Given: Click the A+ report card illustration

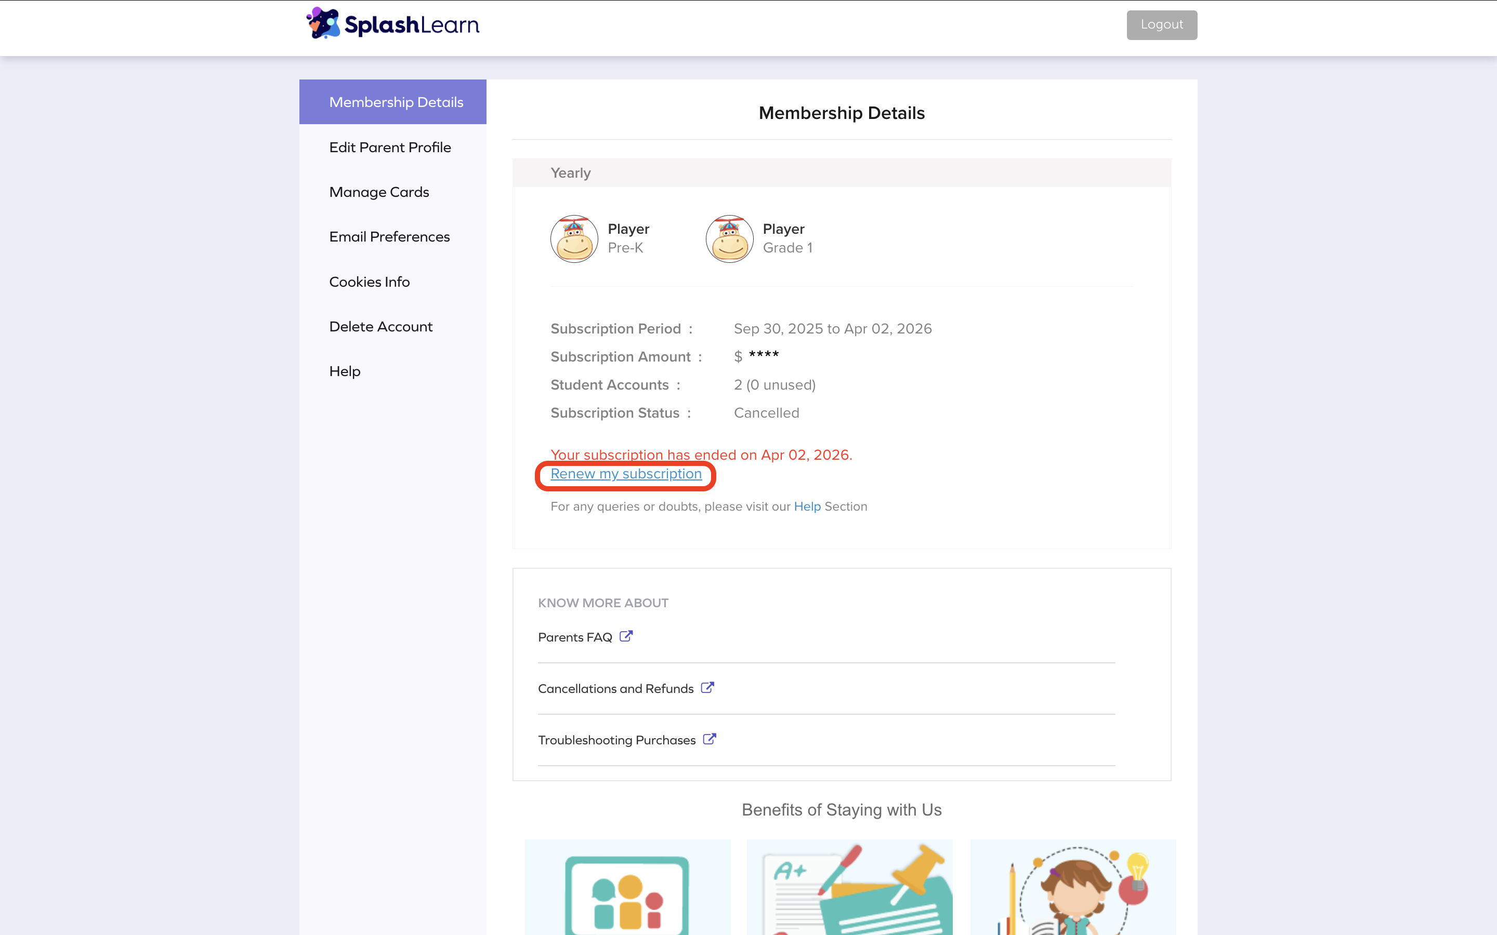Looking at the screenshot, I should point(850,887).
